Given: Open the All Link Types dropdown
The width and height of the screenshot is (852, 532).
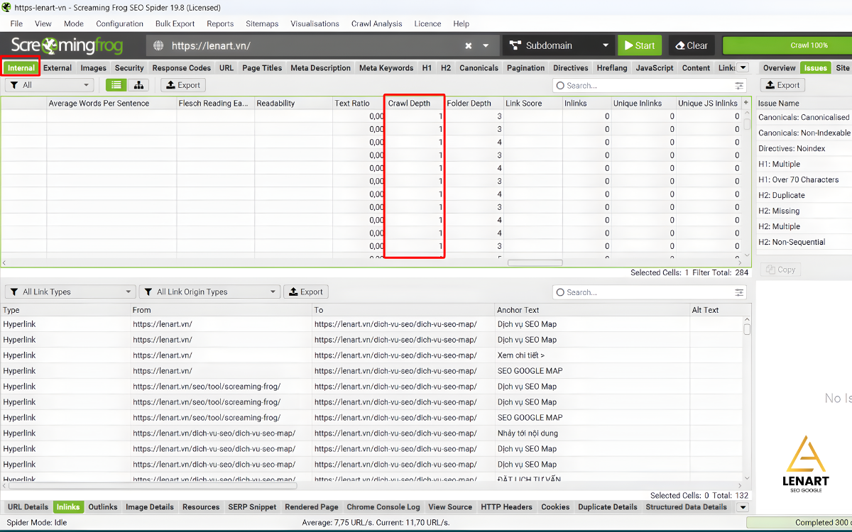Looking at the screenshot, I should pos(70,292).
